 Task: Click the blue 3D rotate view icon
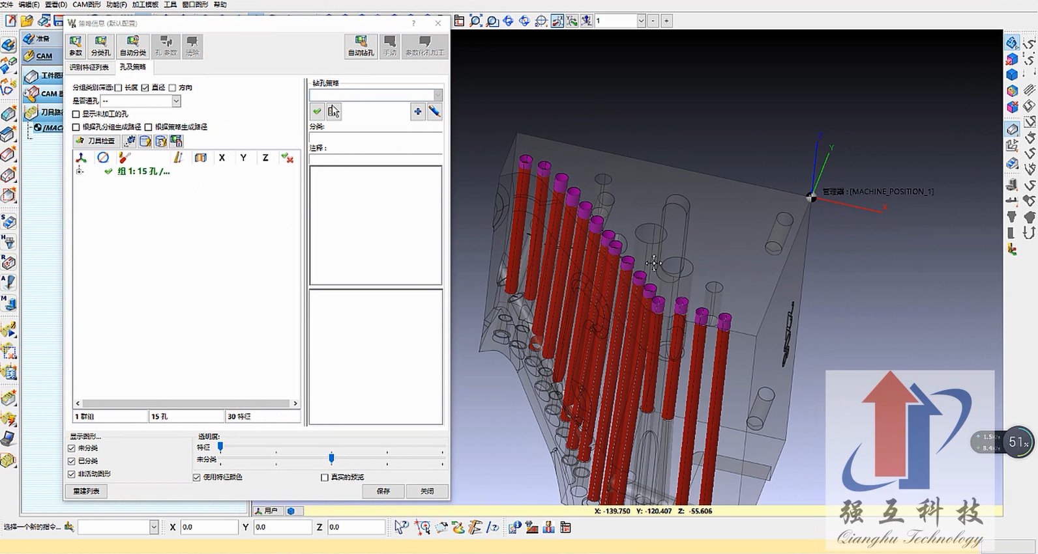[x=509, y=21]
